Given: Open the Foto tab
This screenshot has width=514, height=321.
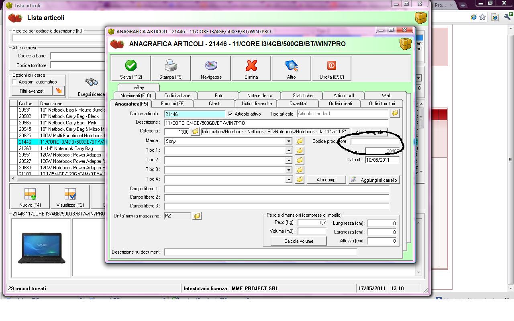Looking at the screenshot, I should (219, 95).
